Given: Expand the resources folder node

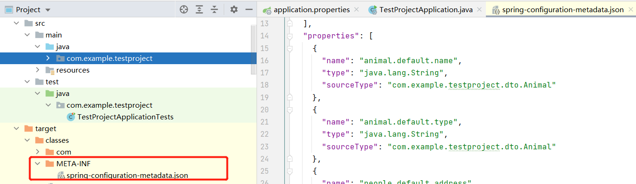Looking at the screenshot, I should click(x=38, y=70).
